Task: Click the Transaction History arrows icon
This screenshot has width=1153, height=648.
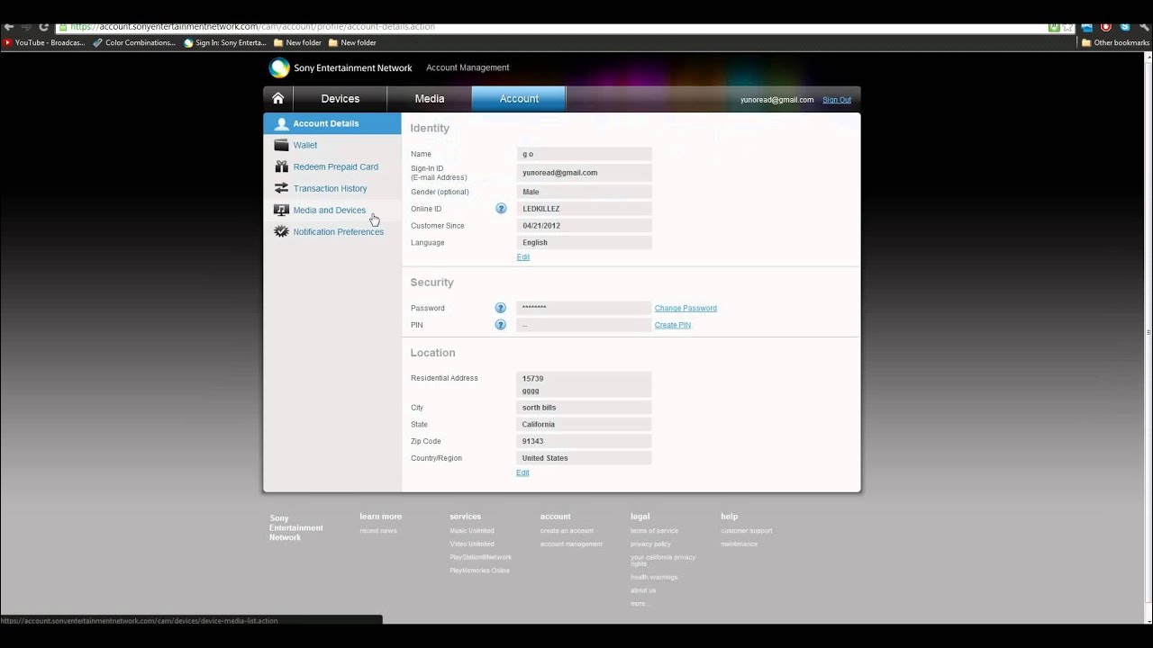Action: tap(281, 188)
